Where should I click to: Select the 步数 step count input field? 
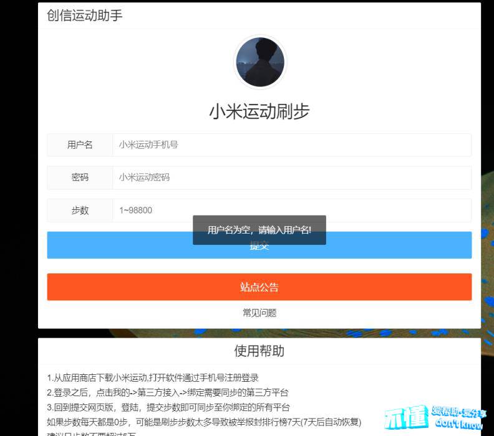(x=292, y=211)
